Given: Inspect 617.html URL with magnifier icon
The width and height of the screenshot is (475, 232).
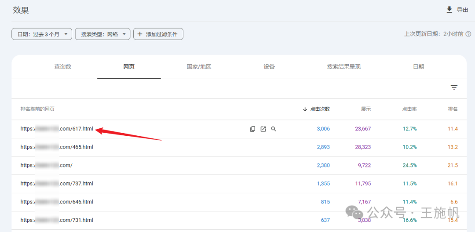Looking at the screenshot, I should [x=274, y=129].
